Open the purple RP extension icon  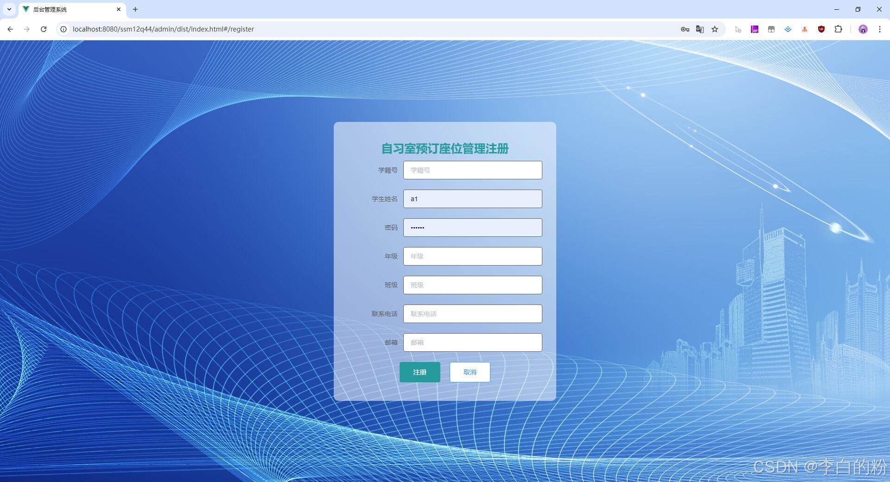coord(755,29)
